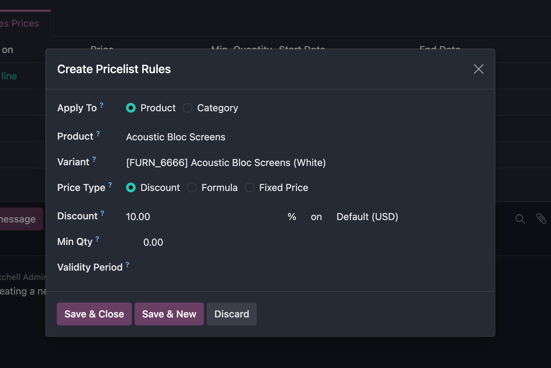Open the Product selector showing Acoustic Bloc Screens
This screenshot has height=368, width=551.
(175, 137)
